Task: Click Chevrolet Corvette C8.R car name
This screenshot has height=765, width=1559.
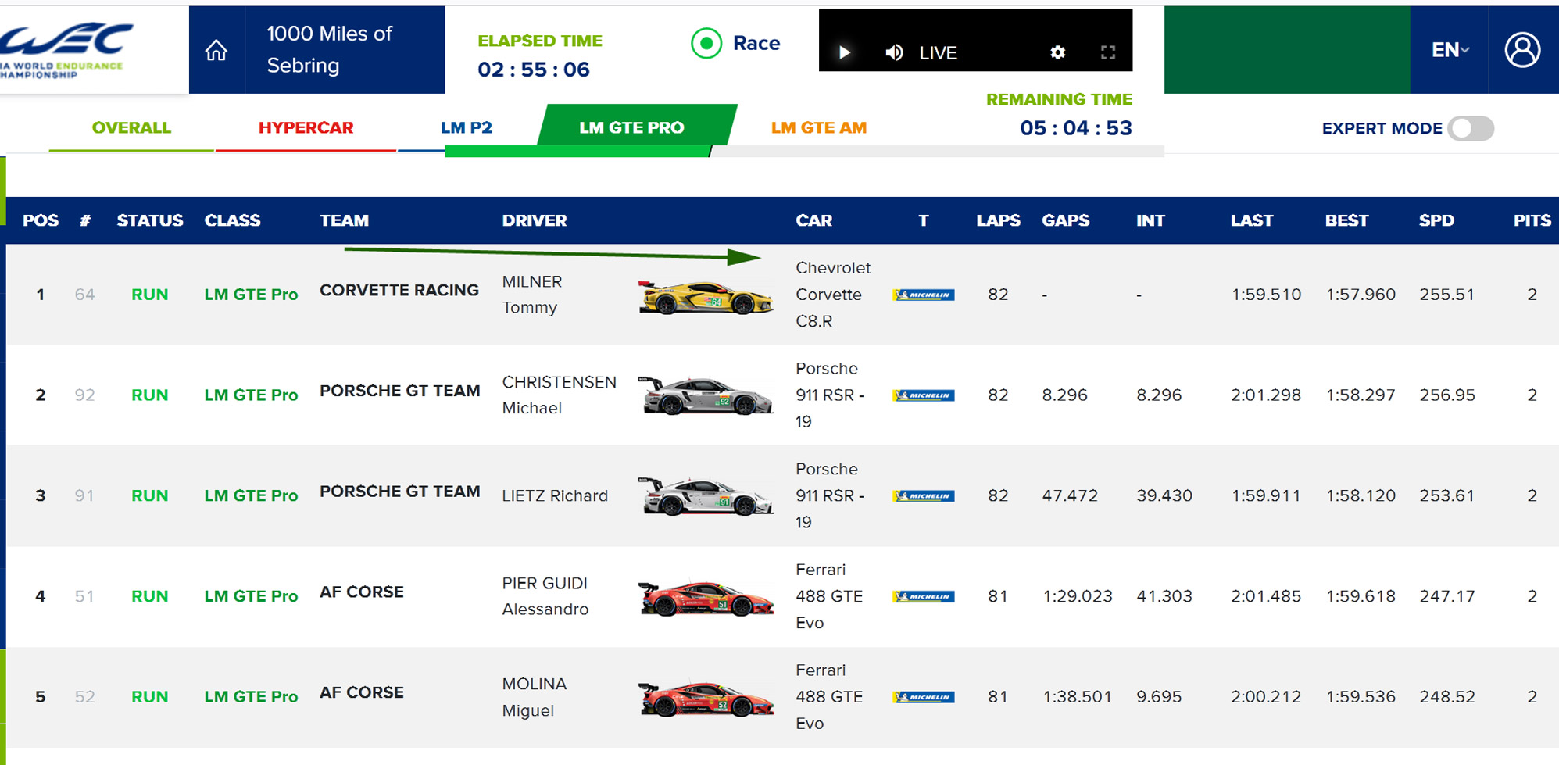Action: point(833,295)
